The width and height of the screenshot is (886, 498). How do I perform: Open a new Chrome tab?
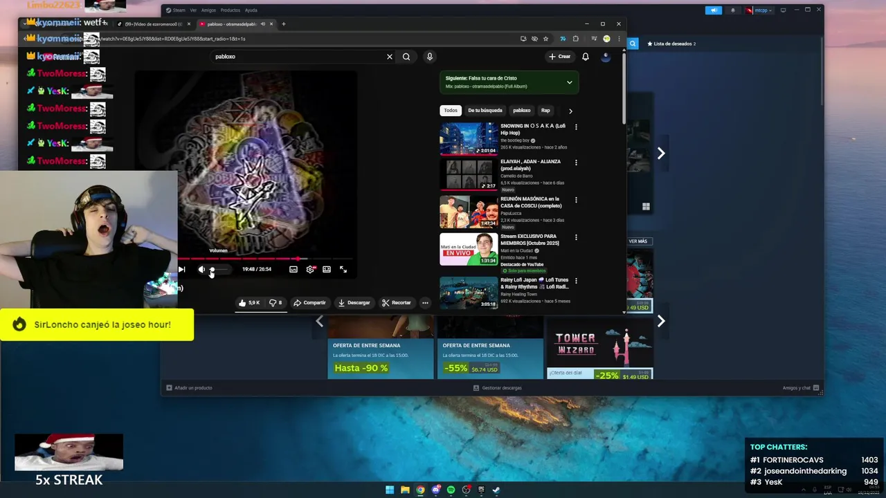pos(283,24)
